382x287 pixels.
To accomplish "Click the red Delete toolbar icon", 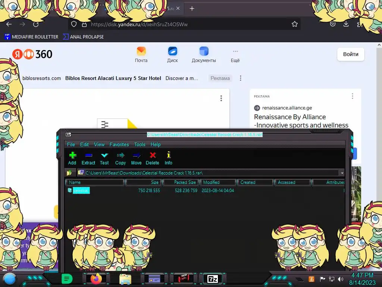I will (x=153, y=158).
